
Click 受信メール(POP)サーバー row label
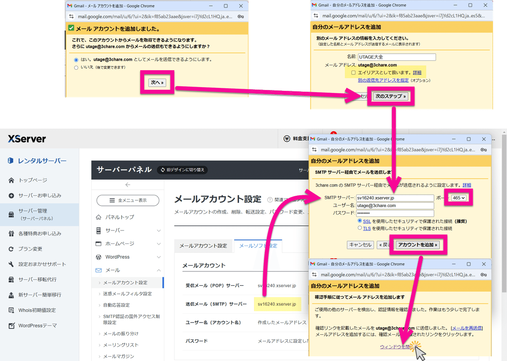[x=215, y=286]
